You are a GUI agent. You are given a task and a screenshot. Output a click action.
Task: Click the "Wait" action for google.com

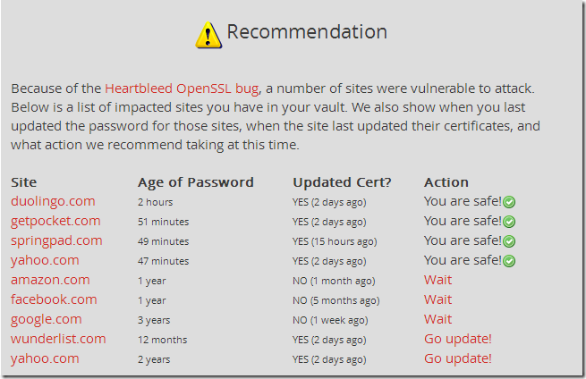click(438, 319)
